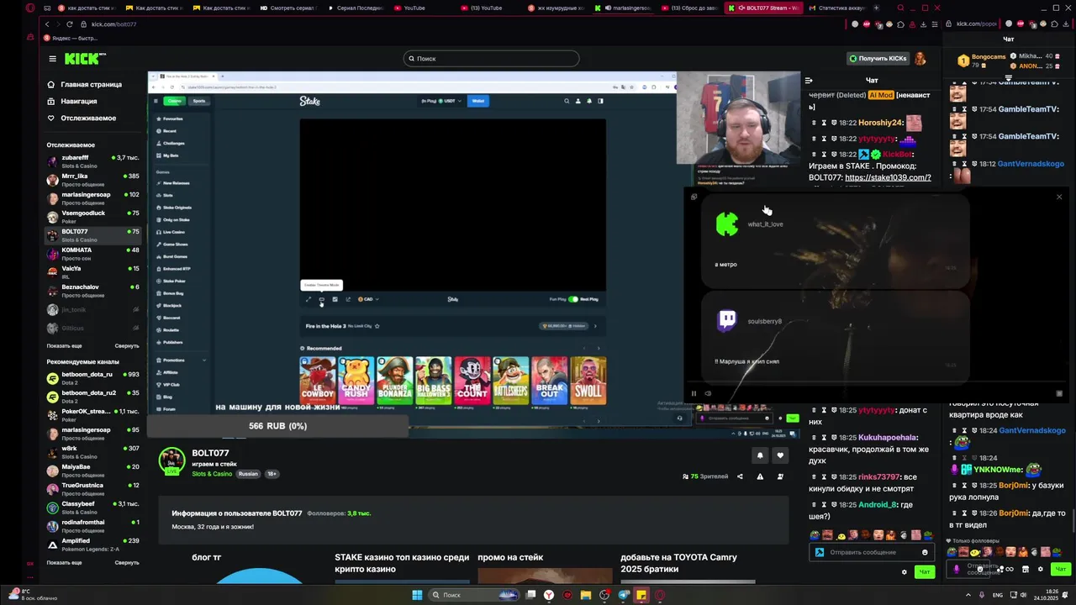Click the share icon next to viewer count
The image size is (1076, 605).
(x=740, y=476)
